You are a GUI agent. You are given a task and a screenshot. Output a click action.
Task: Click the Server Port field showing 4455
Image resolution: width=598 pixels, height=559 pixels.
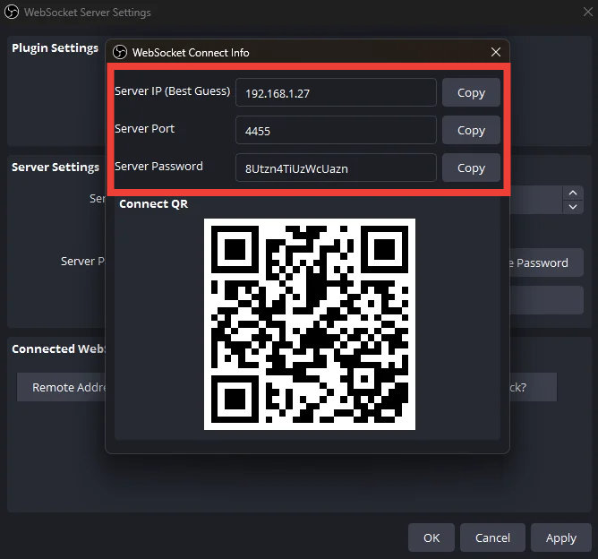336,130
